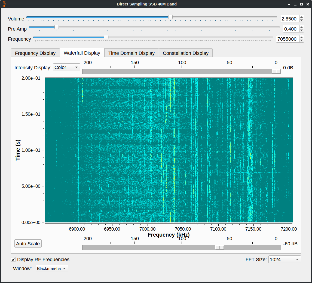Click the lower intensity slider near -60 dB
Viewport: 312px width, 283px height.
219,247
